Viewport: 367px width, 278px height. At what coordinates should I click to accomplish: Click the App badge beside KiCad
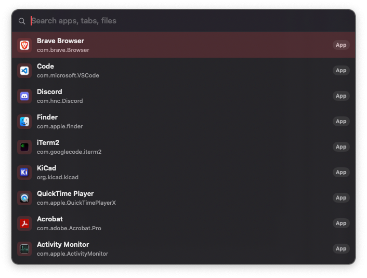(x=341, y=173)
